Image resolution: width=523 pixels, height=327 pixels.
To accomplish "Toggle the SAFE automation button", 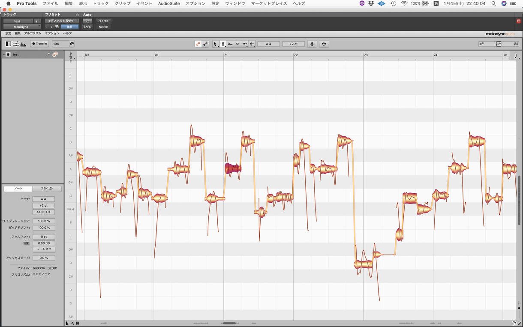I will click(x=87, y=27).
